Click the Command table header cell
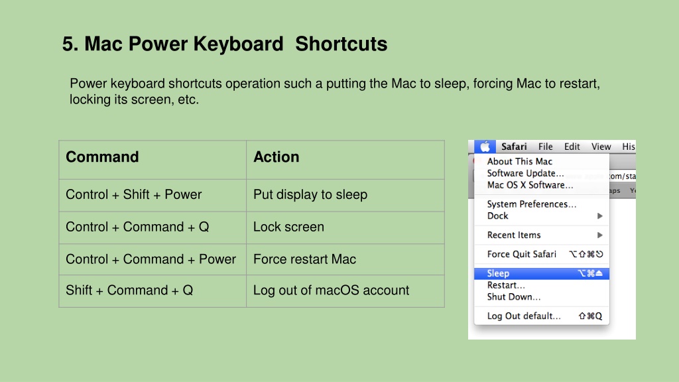The height and width of the screenshot is (382, 679). click(x=153, y=160)
